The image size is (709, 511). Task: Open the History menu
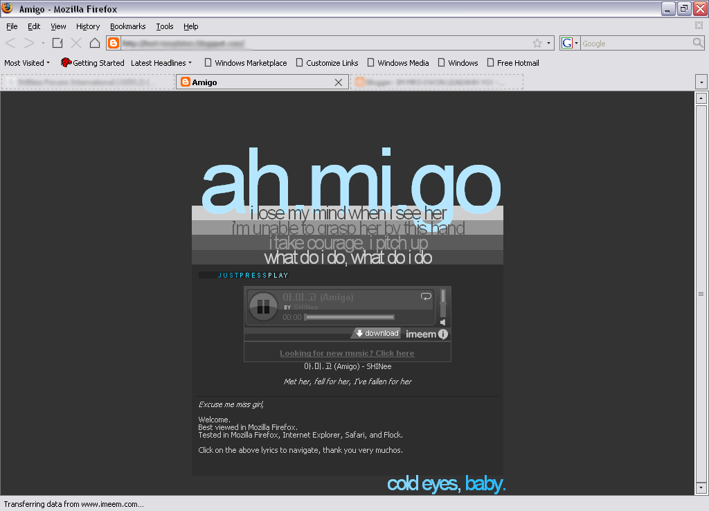coord(88,26)
